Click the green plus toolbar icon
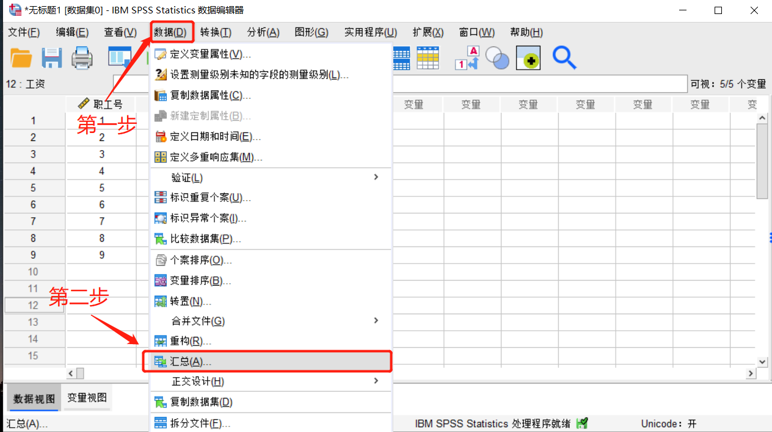The height and width of the screenshot is (432, 772). click(528, 58)
